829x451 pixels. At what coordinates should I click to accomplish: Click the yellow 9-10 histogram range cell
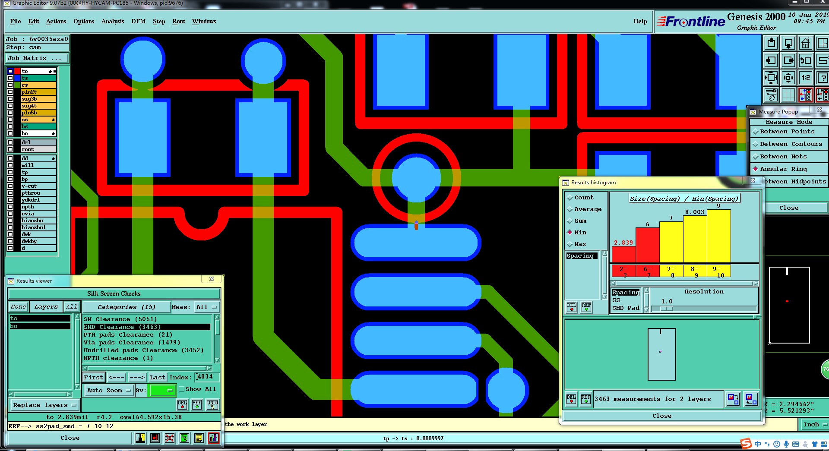[718, 271]
